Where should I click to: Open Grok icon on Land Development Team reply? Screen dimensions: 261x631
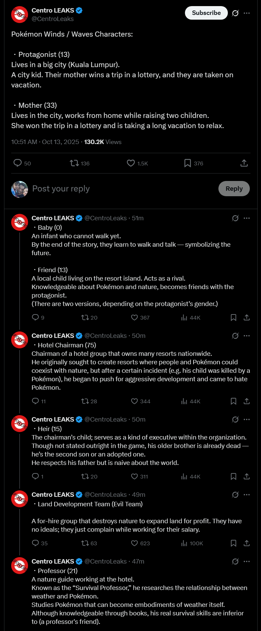click(235, 495)
